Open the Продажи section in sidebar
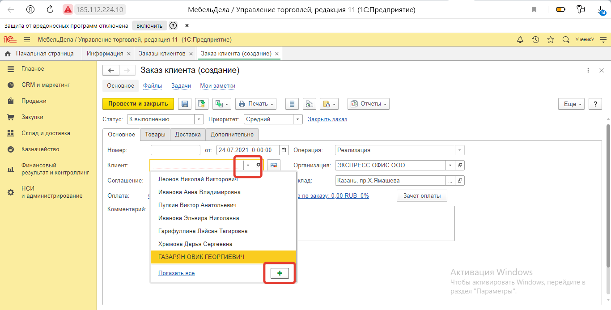 [48, 101]
